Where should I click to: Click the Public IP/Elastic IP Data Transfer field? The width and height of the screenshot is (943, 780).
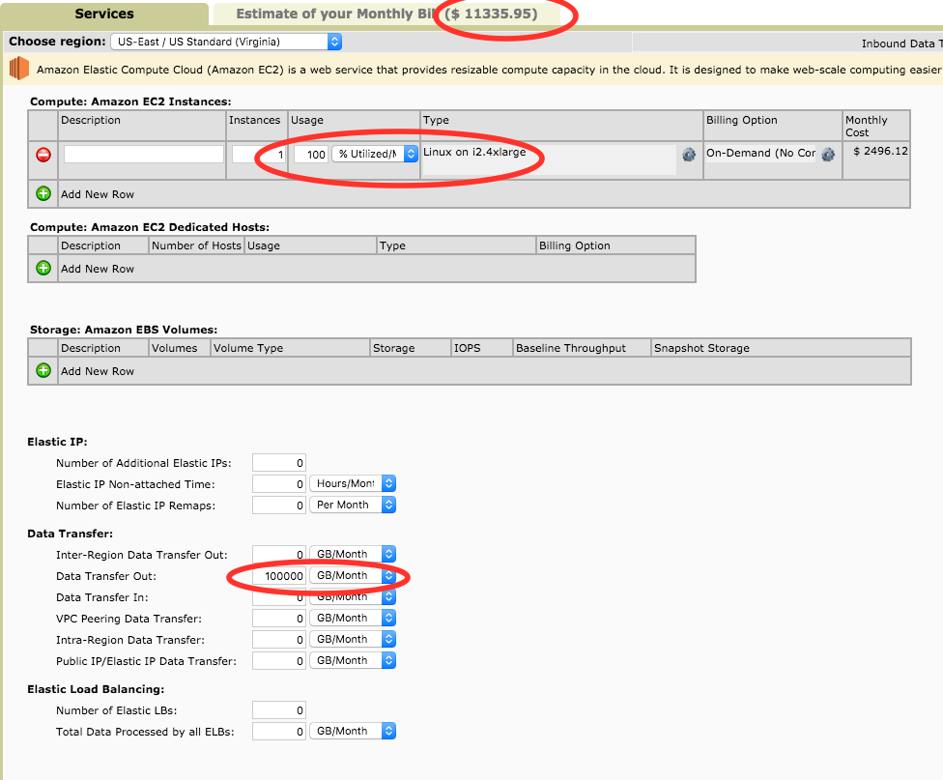(279, 661)
